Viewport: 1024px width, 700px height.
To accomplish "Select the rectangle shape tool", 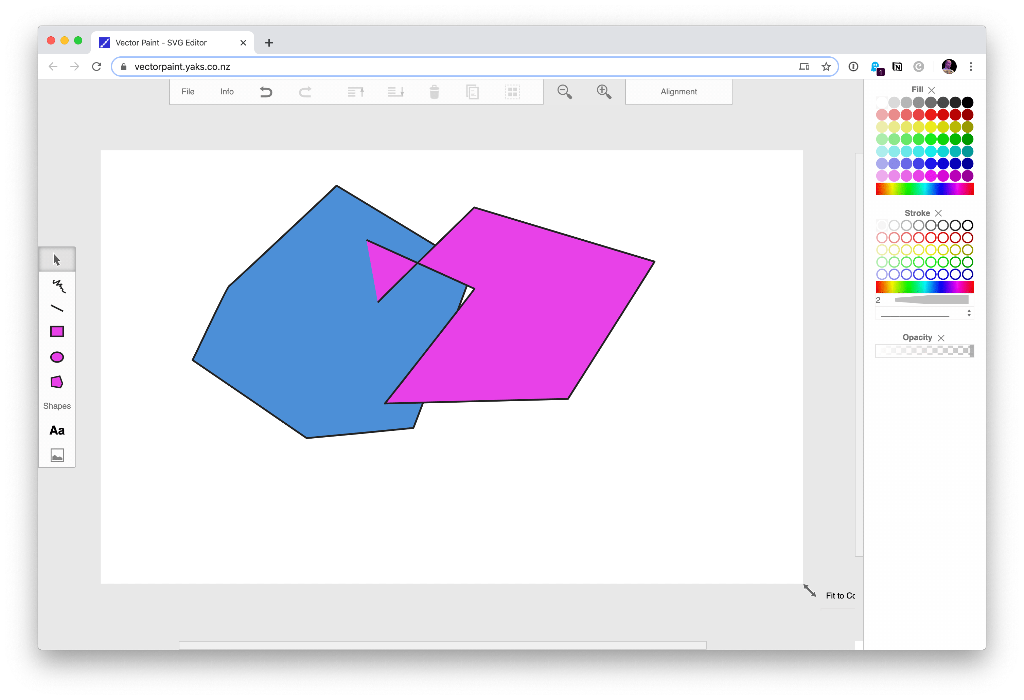I will point(57,332).
